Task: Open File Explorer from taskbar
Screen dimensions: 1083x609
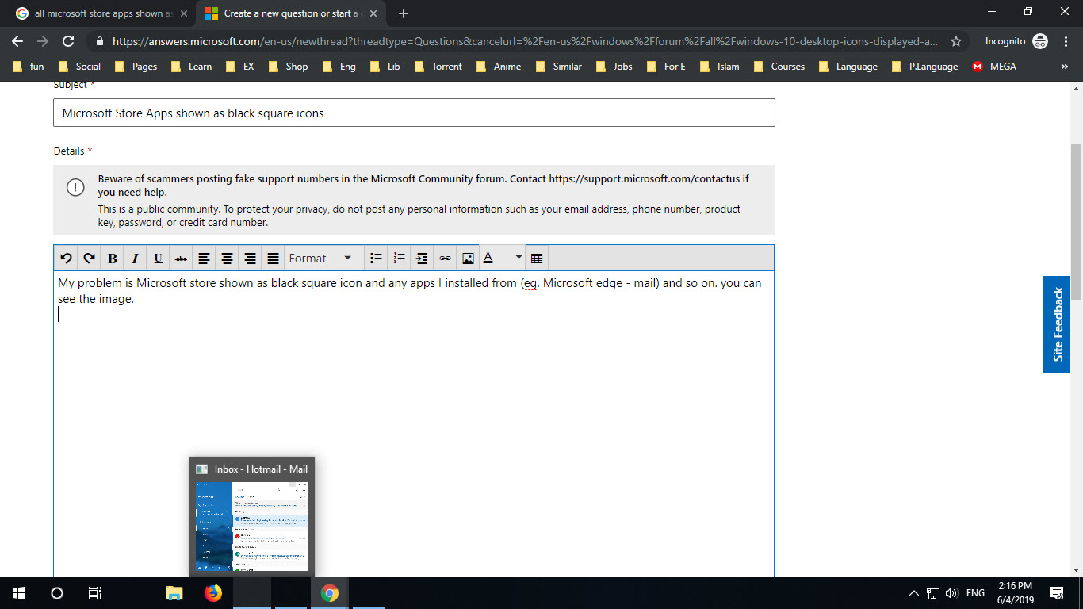Action: (x=174, y=593)
